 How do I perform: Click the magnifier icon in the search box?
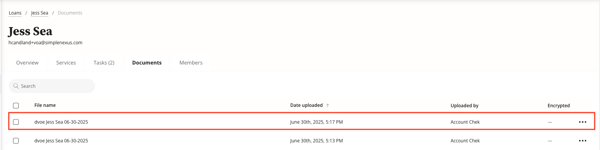pos(16,86)
